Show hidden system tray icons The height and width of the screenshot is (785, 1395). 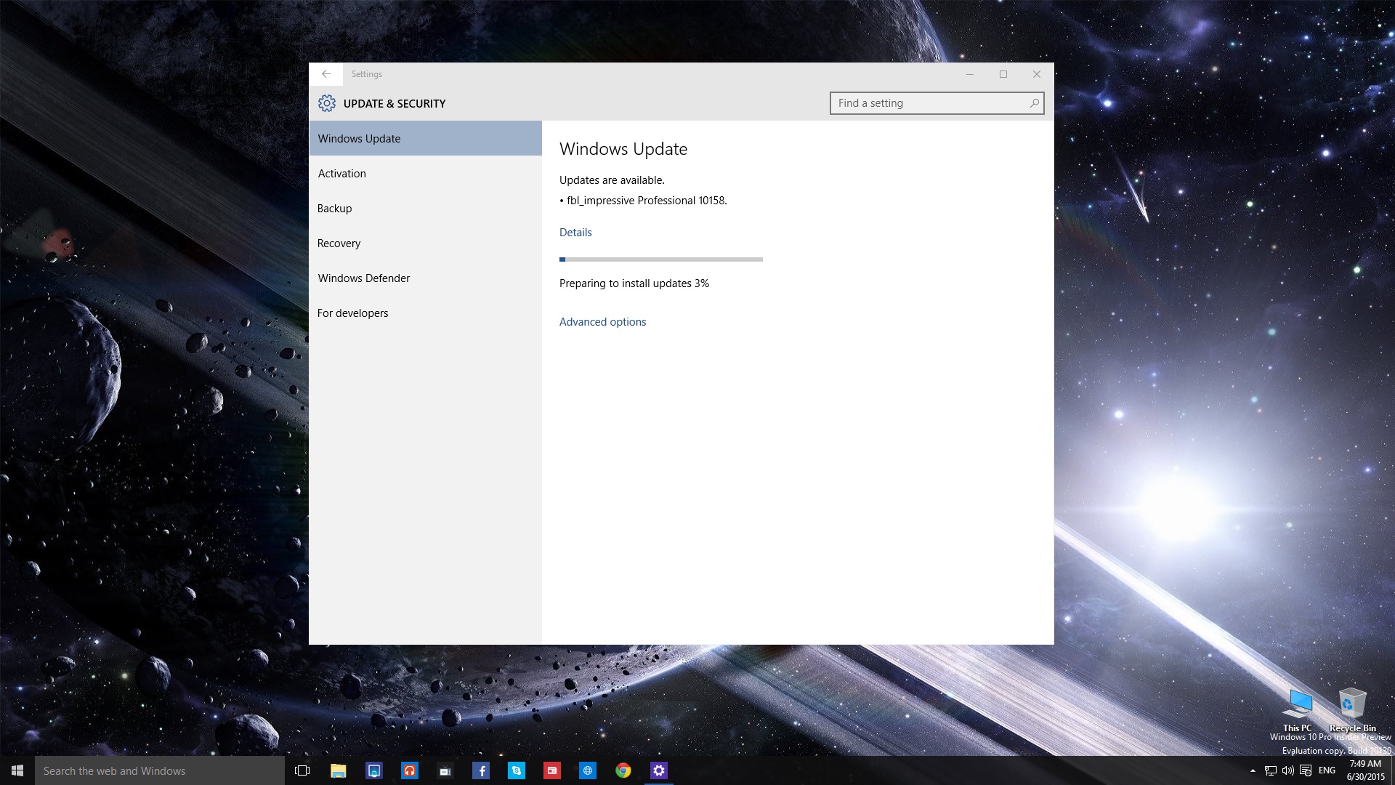pyautogui.click(x=1253, y=770)
